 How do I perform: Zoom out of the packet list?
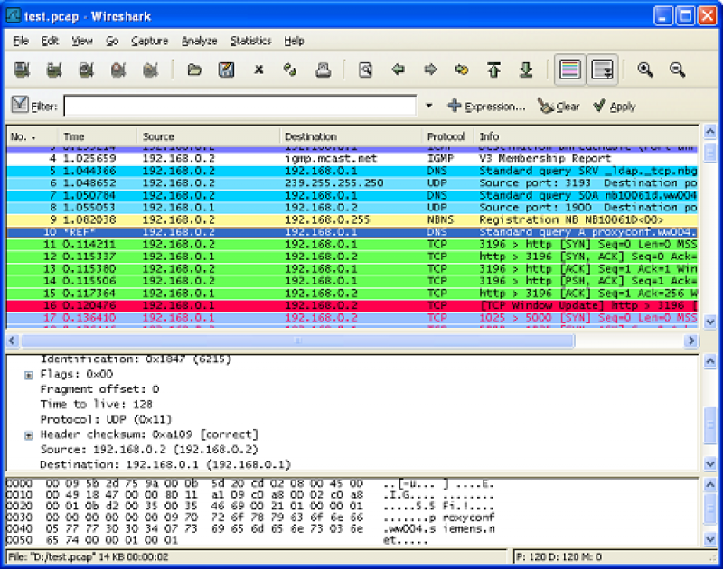(x=678, y=70)
